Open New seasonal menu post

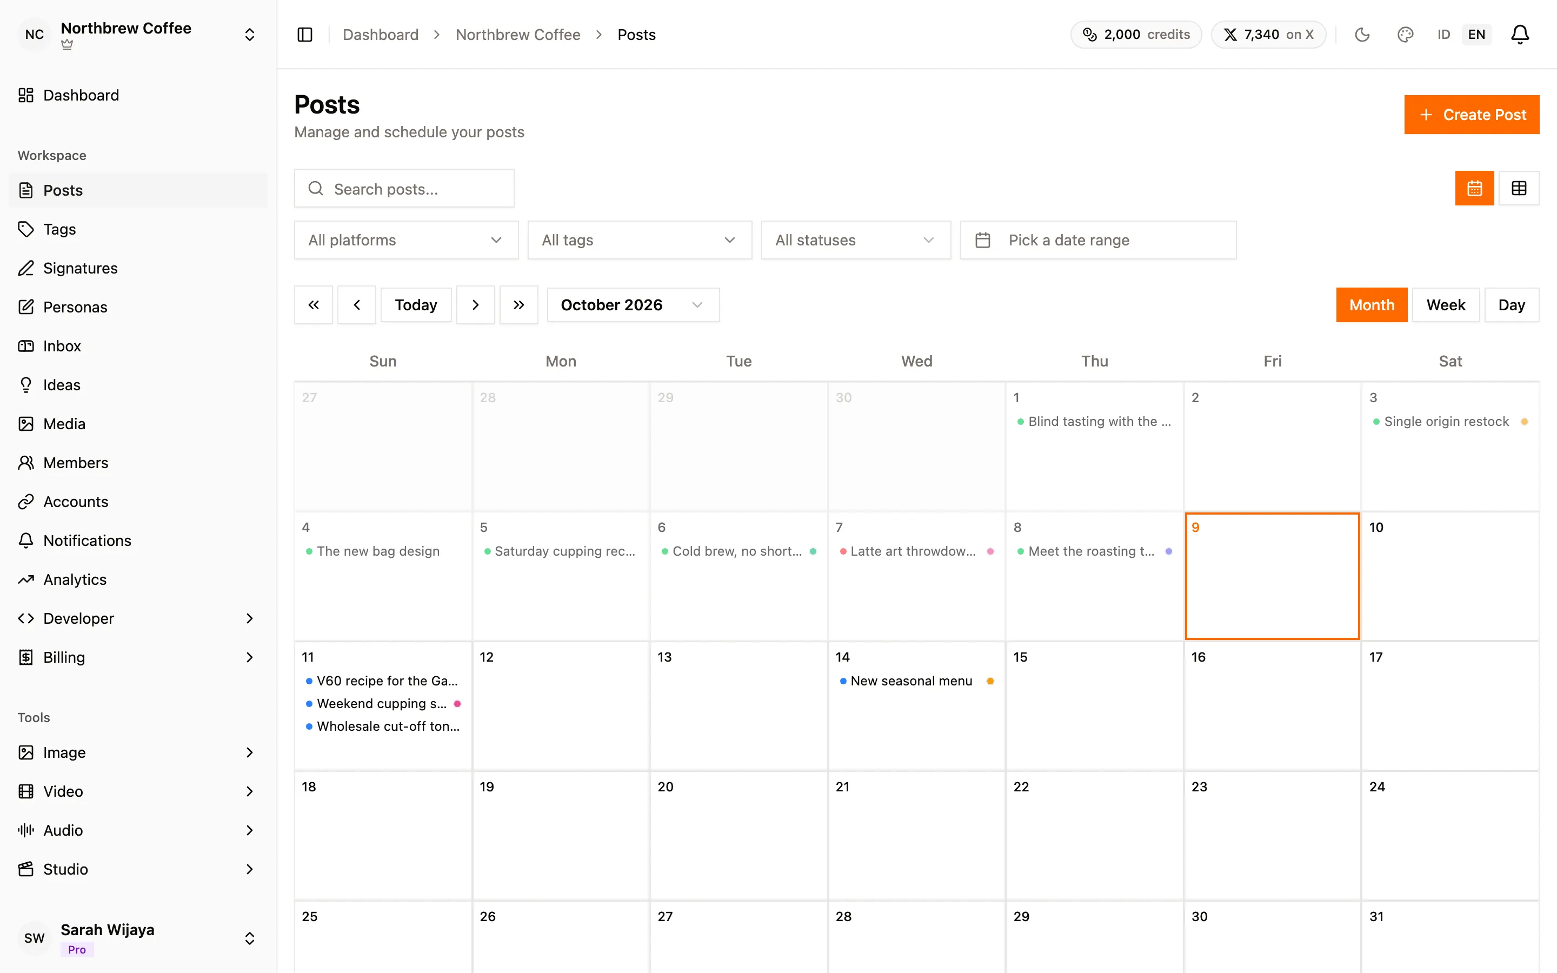point(916,681)
